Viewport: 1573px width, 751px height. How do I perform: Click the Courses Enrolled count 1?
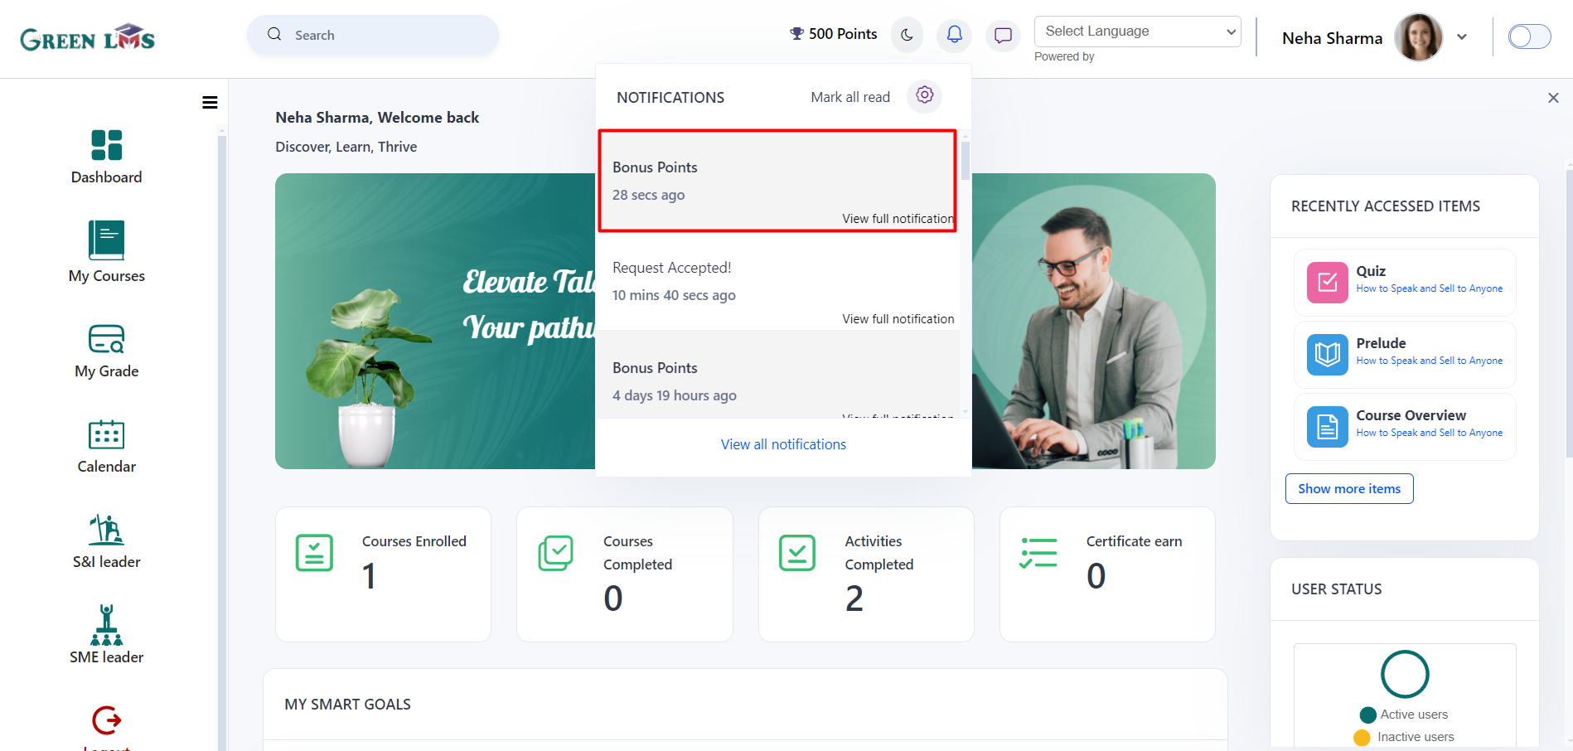tap(370, 576)
